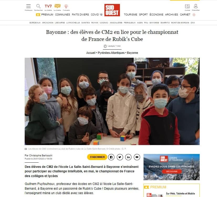Share article on LinkedIn
The width and height of the screenshot is (217, 197).
coord(128,157)
